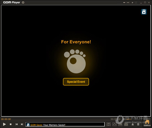Maximize the GOM Player window
Viewport: 152px width, 128px height.
pyautogui.click(x=145, y=2)
